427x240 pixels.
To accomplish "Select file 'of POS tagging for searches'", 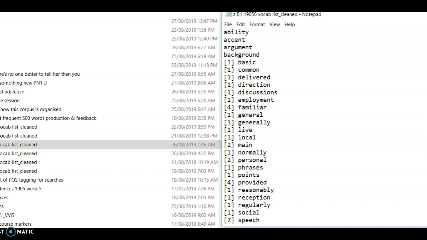I will (32, 180).
